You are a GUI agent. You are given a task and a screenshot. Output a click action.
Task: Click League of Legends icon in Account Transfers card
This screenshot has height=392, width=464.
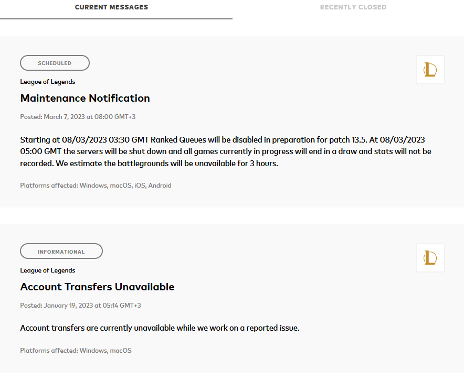tap(430, 258)
